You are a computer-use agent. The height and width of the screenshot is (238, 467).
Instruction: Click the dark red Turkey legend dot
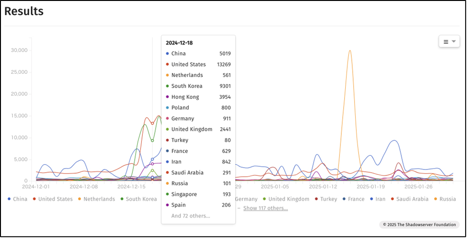click(317, 199)
